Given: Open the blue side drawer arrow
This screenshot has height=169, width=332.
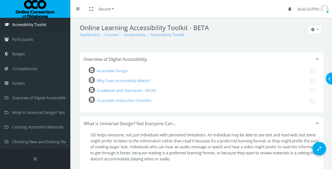Looking at the screenshot, I should 329,79.
